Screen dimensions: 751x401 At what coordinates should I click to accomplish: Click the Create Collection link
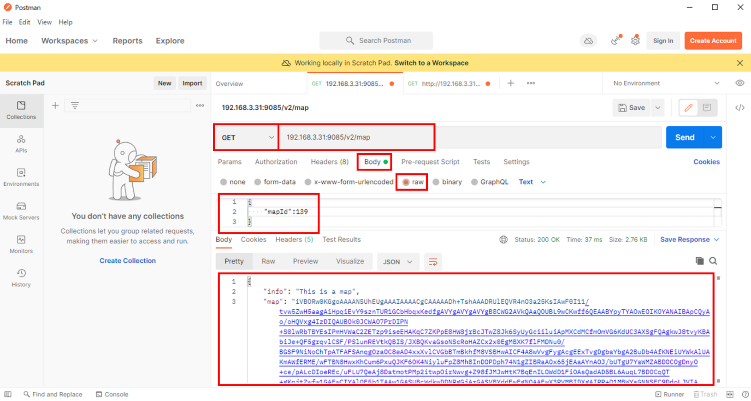(128, 260)
